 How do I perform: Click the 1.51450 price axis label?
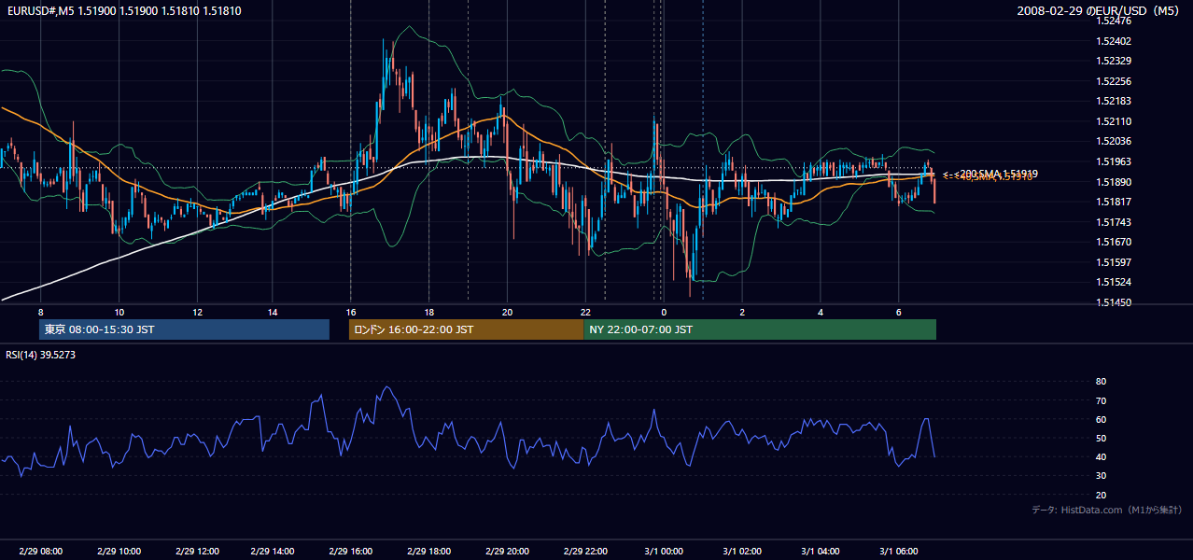(1114, 302)
